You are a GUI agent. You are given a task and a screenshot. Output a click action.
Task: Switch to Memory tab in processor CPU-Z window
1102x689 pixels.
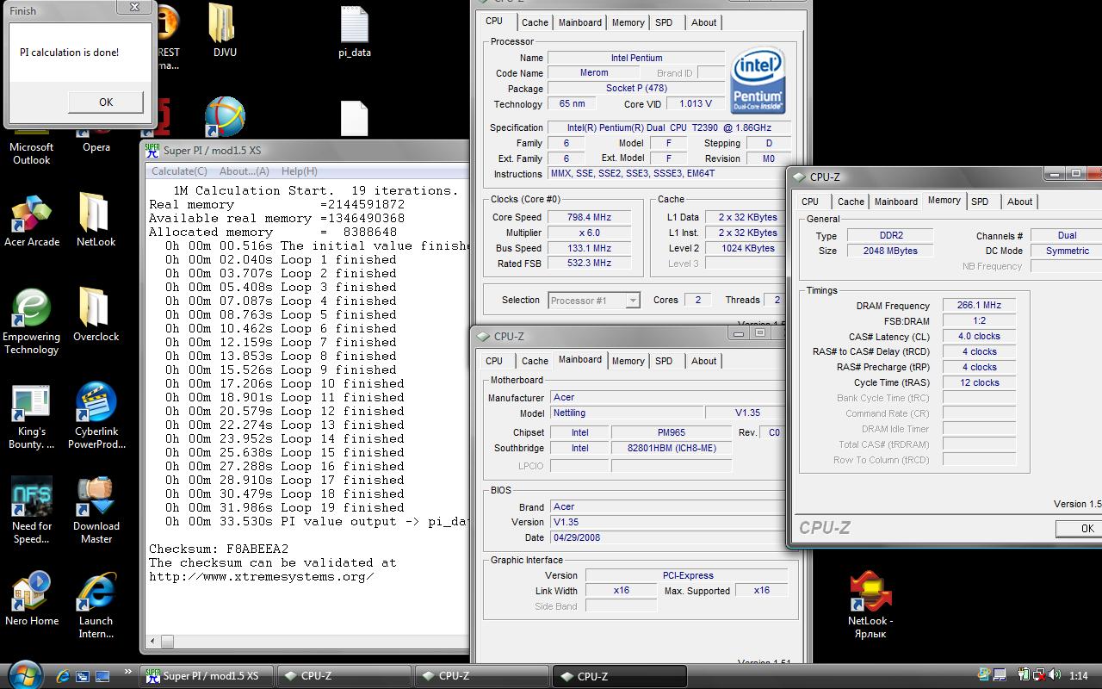coord(628,22)
